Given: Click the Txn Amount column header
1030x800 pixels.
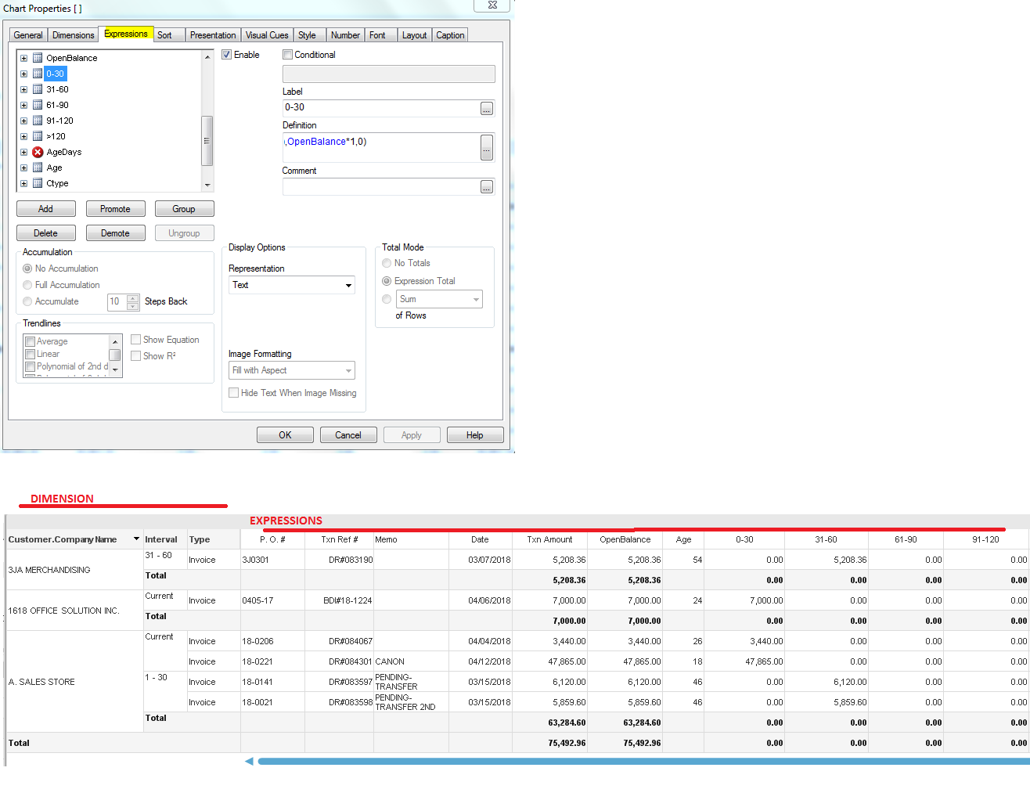Looking at the screenshot, I should point(549,539).
